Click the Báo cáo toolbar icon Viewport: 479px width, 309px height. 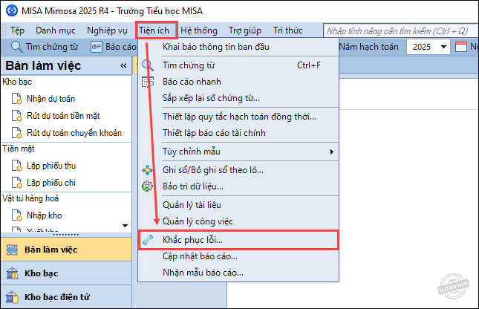[x=97, y=47]
